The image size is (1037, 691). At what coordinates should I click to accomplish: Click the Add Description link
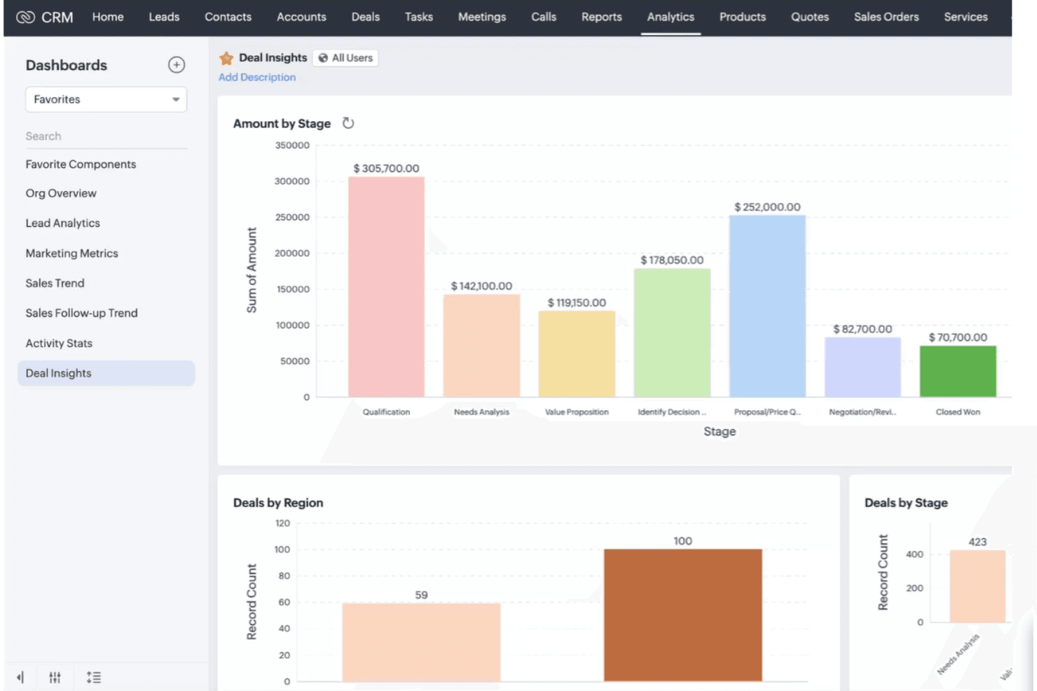point(257,77)
